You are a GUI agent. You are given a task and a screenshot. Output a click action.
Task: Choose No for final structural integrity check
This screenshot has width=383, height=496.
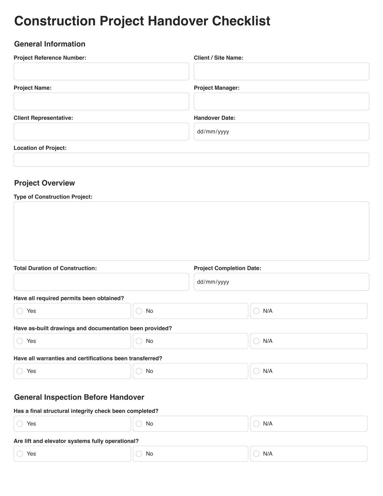click(x=139, y=424)
